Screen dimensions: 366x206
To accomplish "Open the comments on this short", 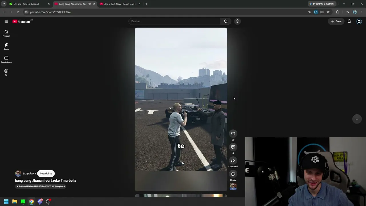I will (x=233, y=147).
